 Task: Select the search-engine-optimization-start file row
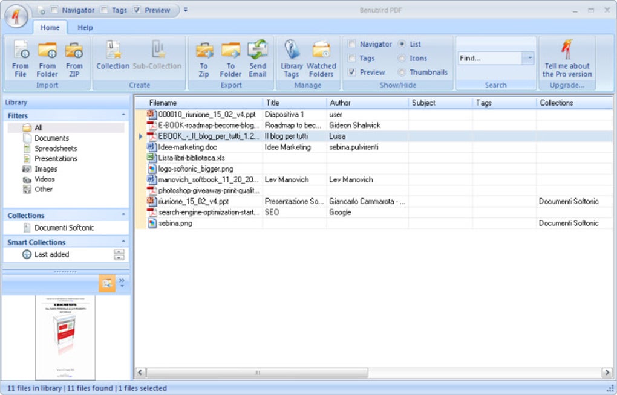click(x=374, y=212)
